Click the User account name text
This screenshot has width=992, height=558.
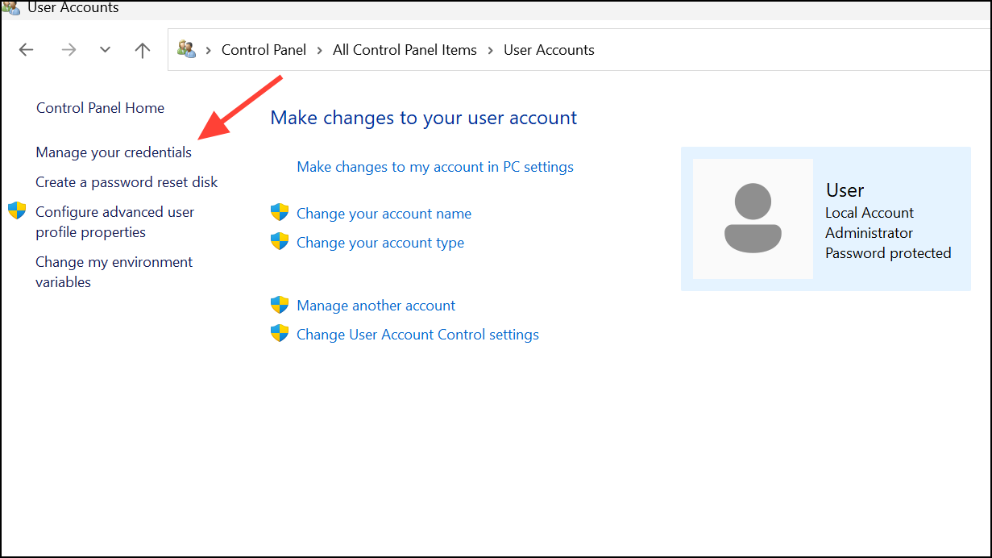(845, 190)
